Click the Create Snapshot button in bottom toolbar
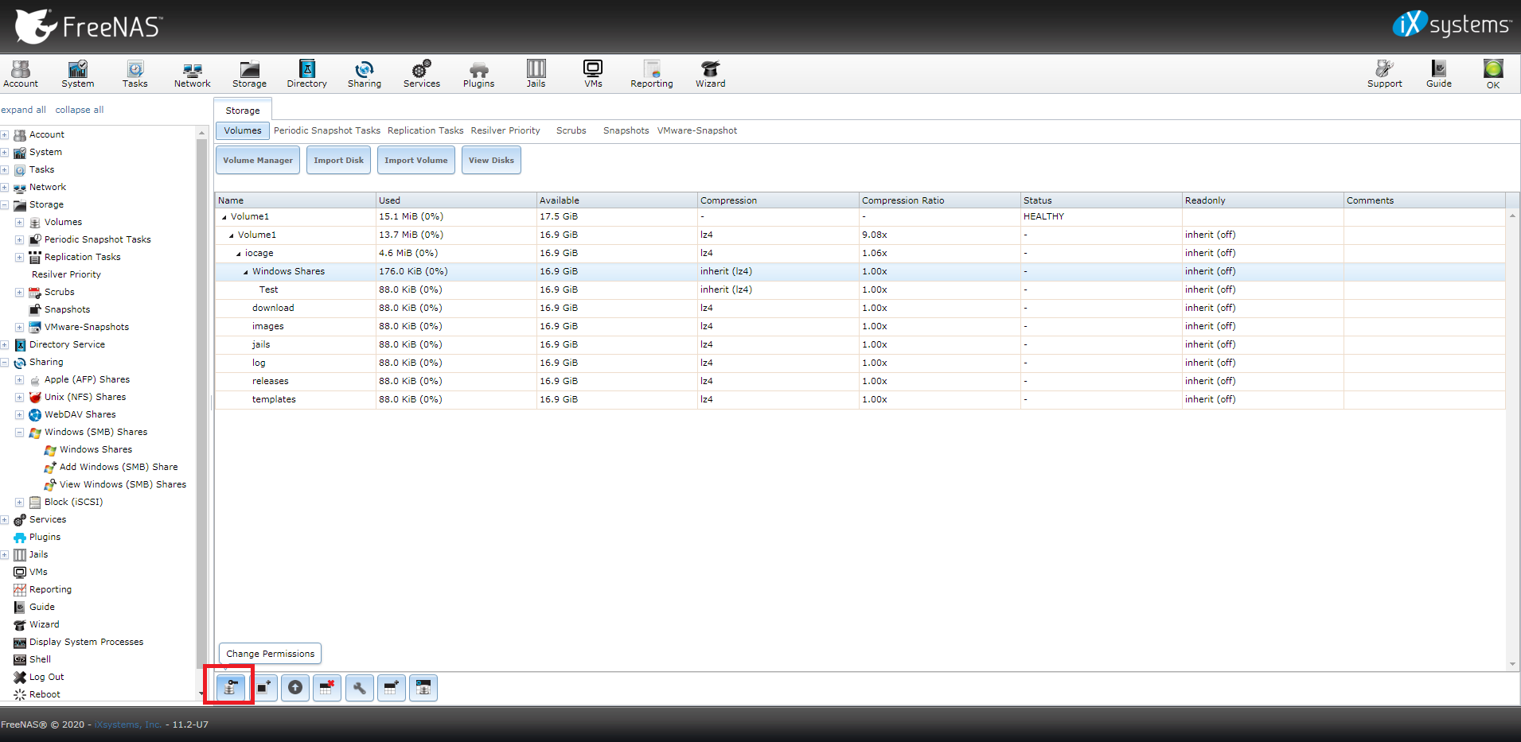The height and width of the screenshot is (742, 1521). (x=263, y=688)
